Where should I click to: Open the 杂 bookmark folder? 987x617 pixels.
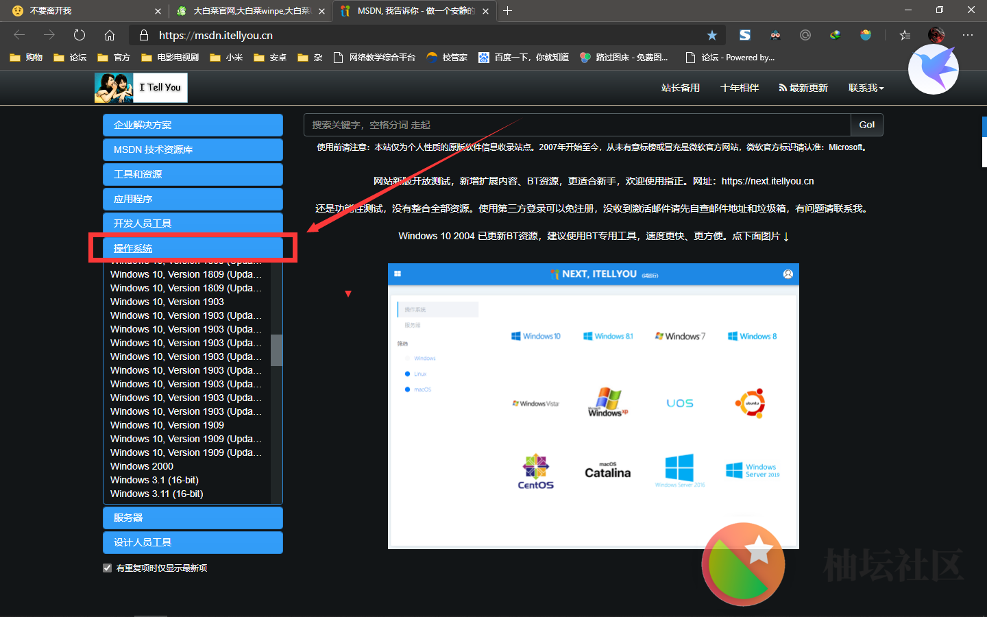310,58
